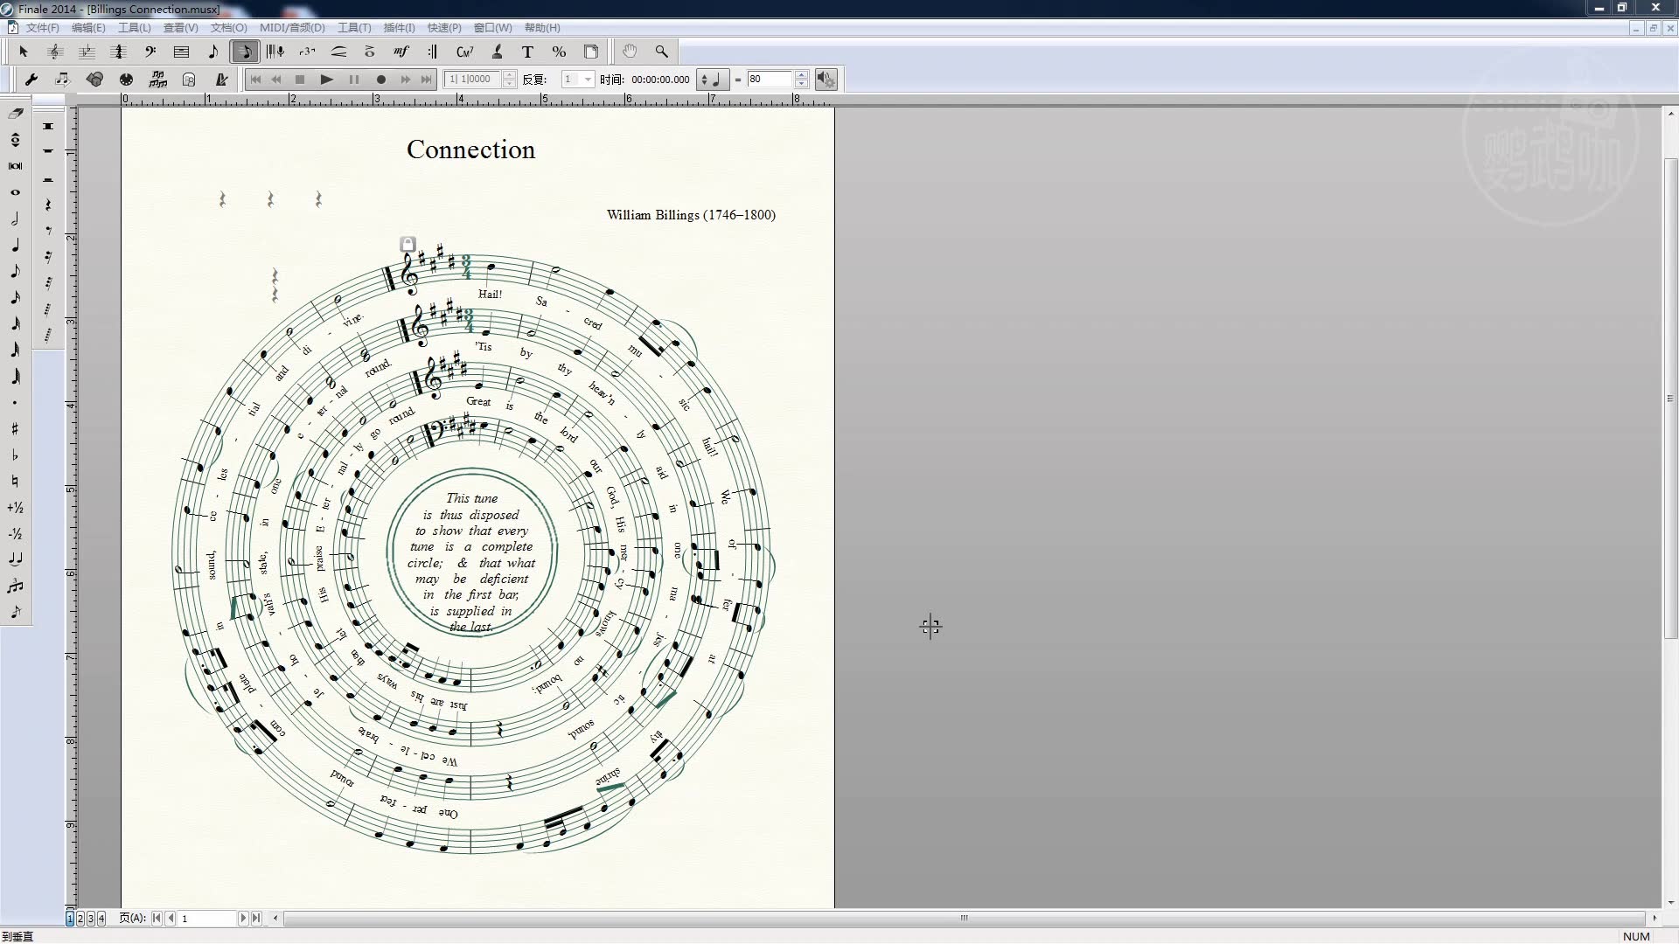Toggle the natural accidental in entry palette
Viewport: 1679px width, 944px height.
(x=15, y=481)
